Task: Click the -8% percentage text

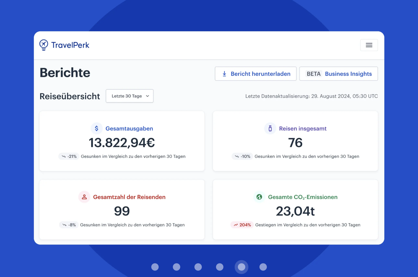Action: click(x=72, y=225)
